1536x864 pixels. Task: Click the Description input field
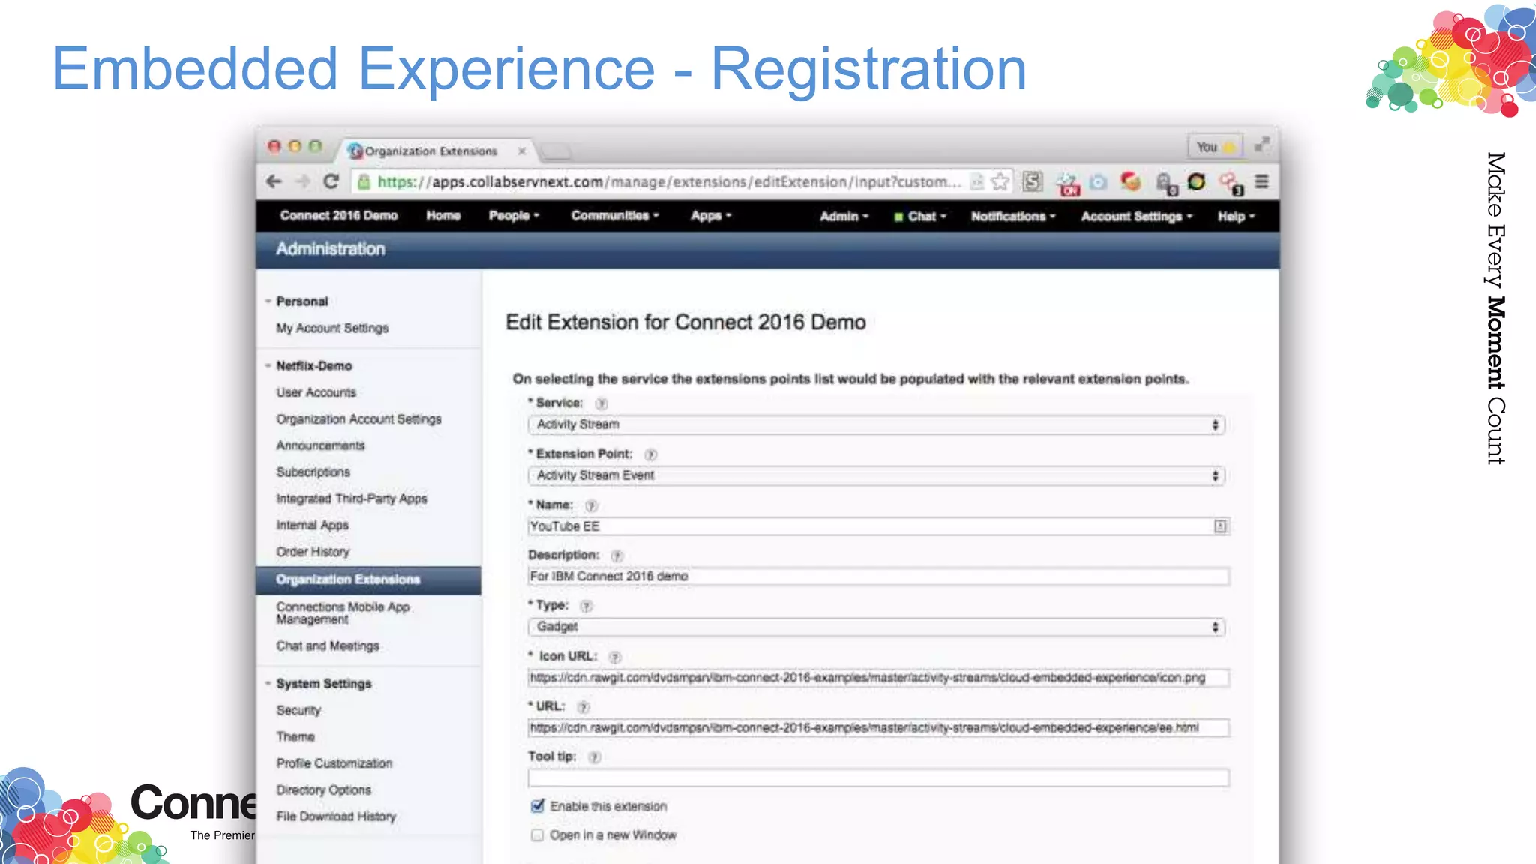tap(878, 577)
